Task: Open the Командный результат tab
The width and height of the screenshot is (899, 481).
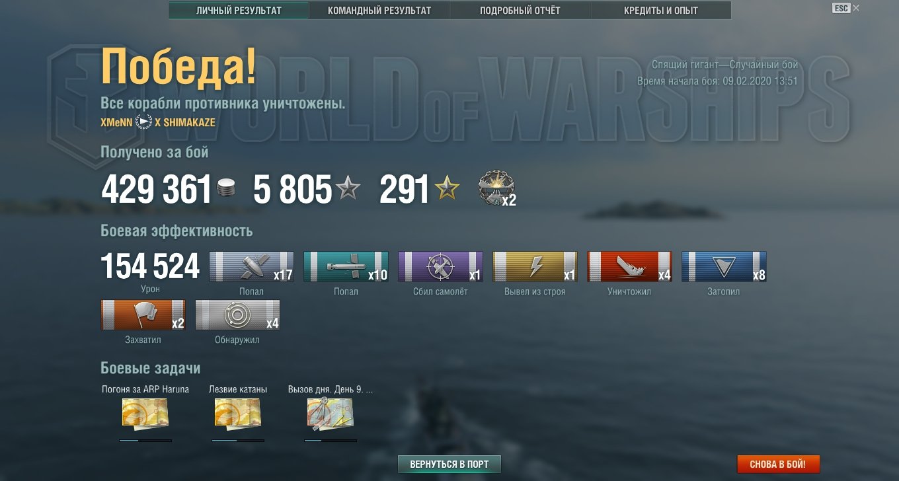Action: point(379,11)
